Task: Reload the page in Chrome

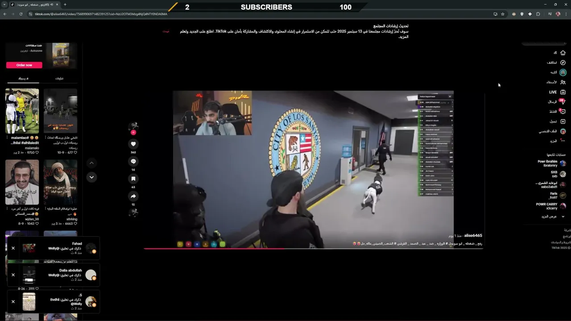Action: click(21, 14)
